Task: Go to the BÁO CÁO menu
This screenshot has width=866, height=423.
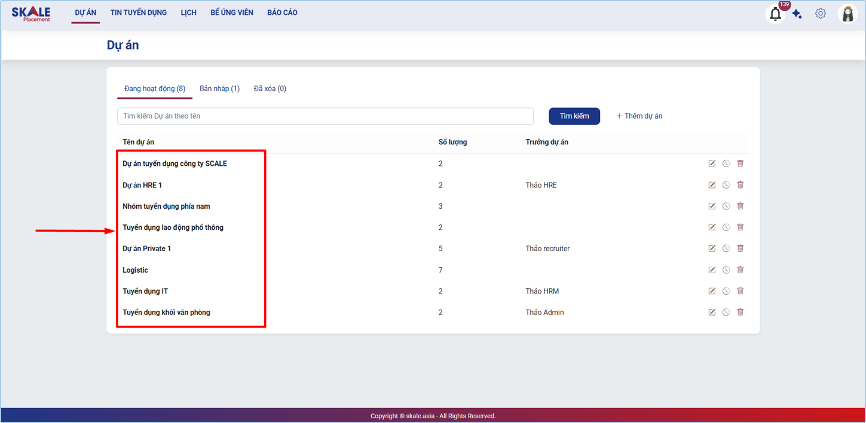Action: [x=282, y=13]
